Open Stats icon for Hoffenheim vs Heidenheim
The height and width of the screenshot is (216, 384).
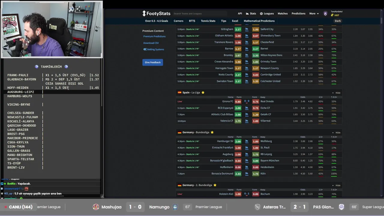[247, 167]
